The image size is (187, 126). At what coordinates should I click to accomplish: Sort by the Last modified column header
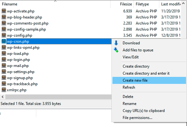coord(170,4)
